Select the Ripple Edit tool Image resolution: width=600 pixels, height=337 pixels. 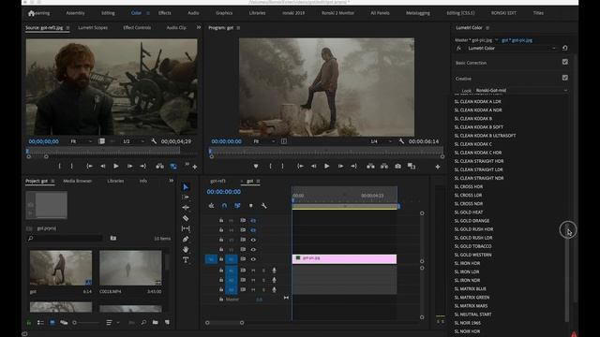point(186,208)
